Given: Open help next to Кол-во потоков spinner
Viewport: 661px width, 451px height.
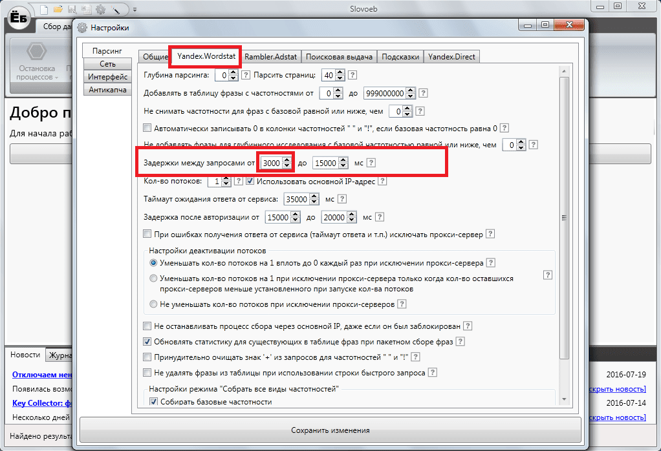Looking at the screenshot, I should point(238,181).
